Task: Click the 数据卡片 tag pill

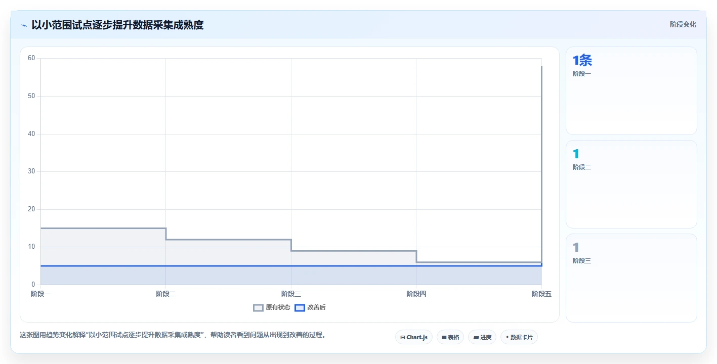Action: click(x=519, y=337)
